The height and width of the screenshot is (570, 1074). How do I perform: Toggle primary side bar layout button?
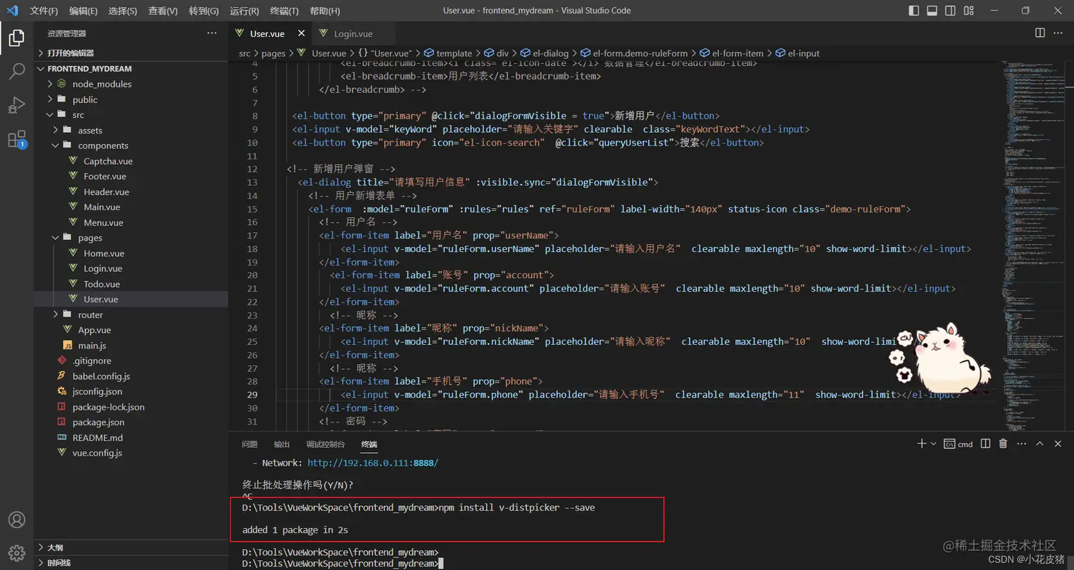point(913,11)
